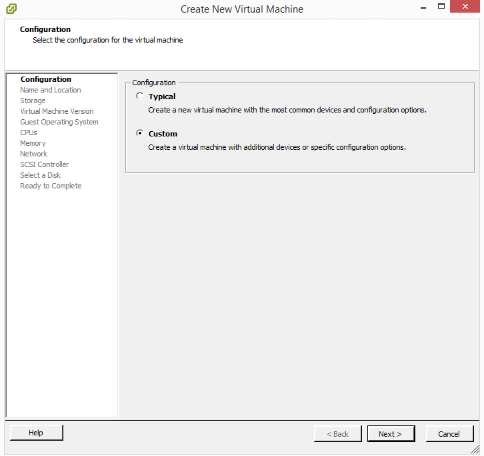
Task: Select the Typical configuration radio button
Action: [140, 96]
